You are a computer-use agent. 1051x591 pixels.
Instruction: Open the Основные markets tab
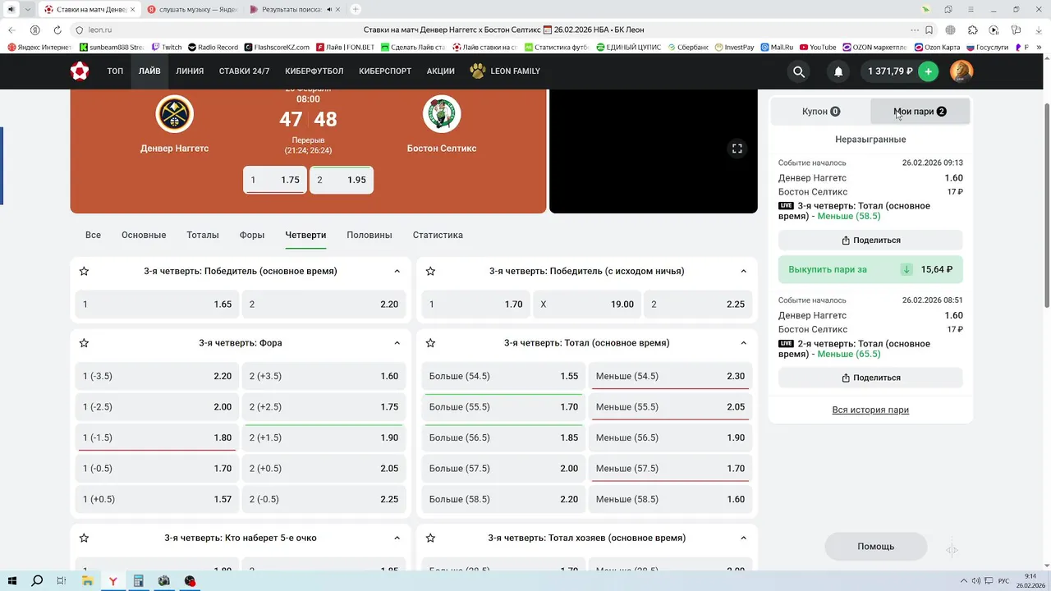coord(144,235)
